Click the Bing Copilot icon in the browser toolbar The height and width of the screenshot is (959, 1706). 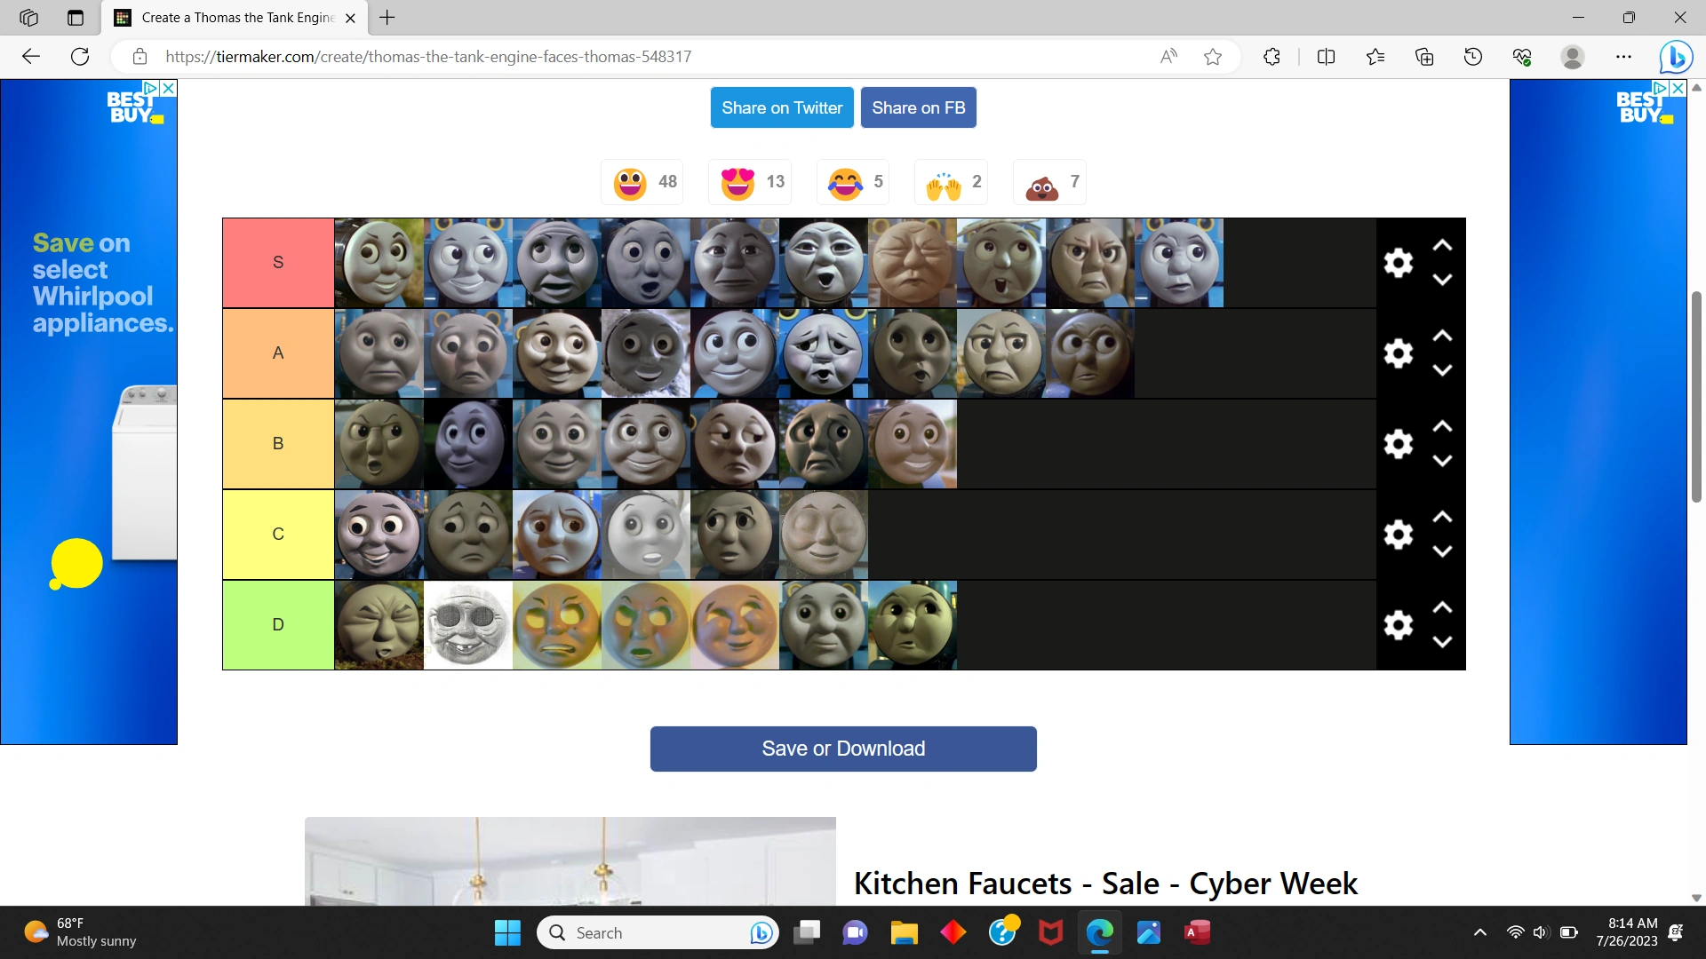coord(1676,56)
